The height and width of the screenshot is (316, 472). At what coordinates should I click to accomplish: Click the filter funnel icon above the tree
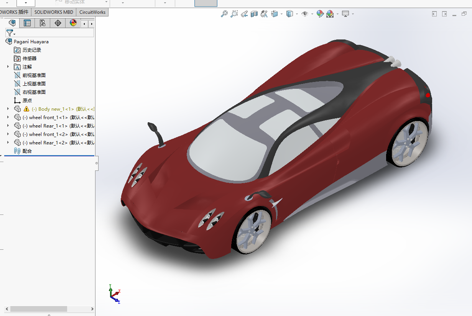[10, 33]
